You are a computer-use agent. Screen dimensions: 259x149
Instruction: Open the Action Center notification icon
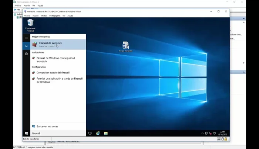point(214,133)
